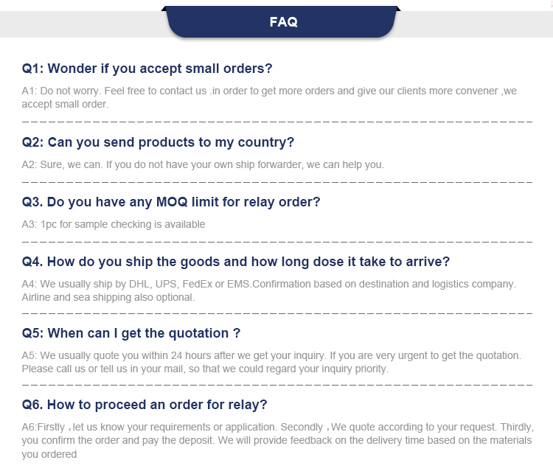Image resolution: width=553 pixels, height=474 pixels.
Task: Click the A5 24 hours quotation answer
Action: [271, 362]
